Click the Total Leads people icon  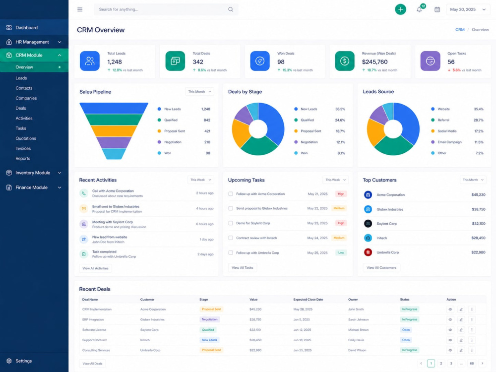coord(90,61)
